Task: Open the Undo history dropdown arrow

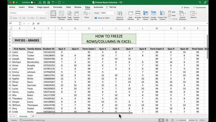Action: pyautogui.click(x=56, y=2)
